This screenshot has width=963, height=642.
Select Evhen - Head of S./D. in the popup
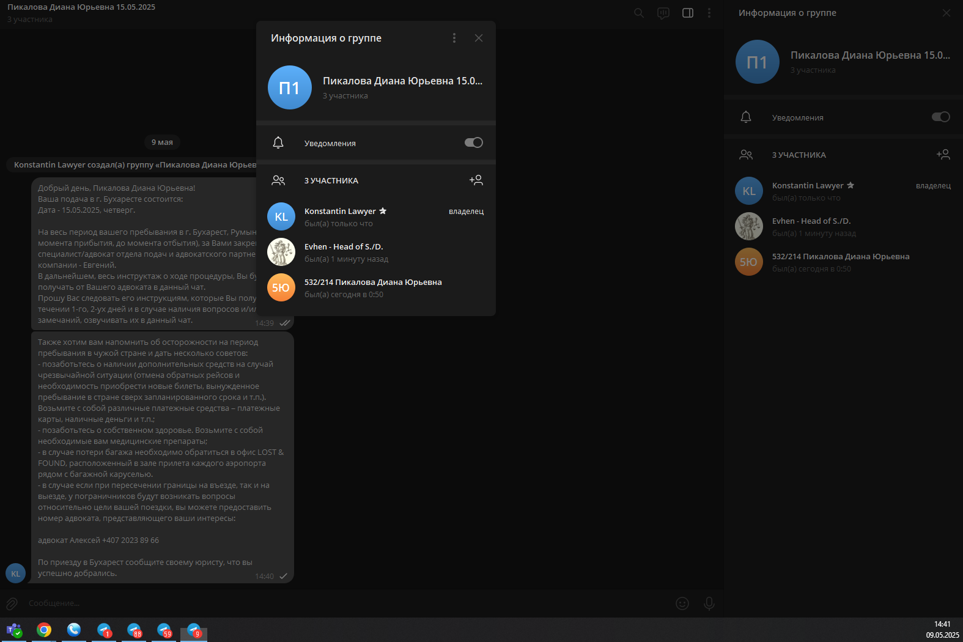376,253
